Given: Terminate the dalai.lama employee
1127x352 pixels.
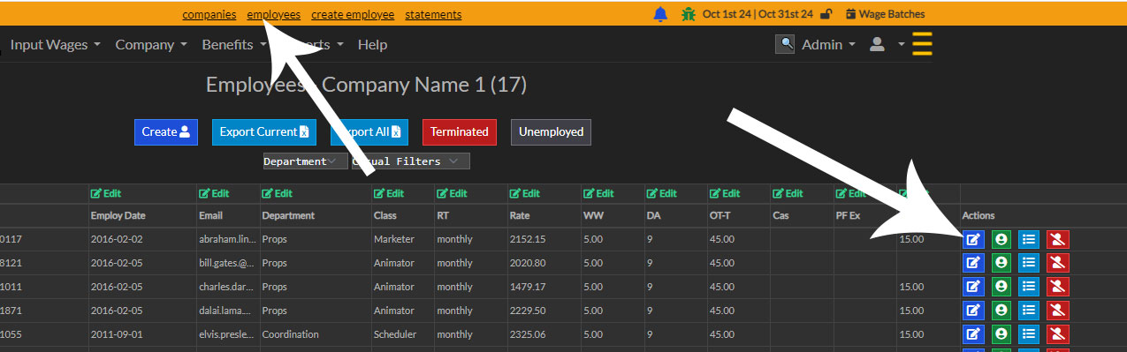Looking at the screenshot, I should pyautogui.click(x=1057, y=311).
